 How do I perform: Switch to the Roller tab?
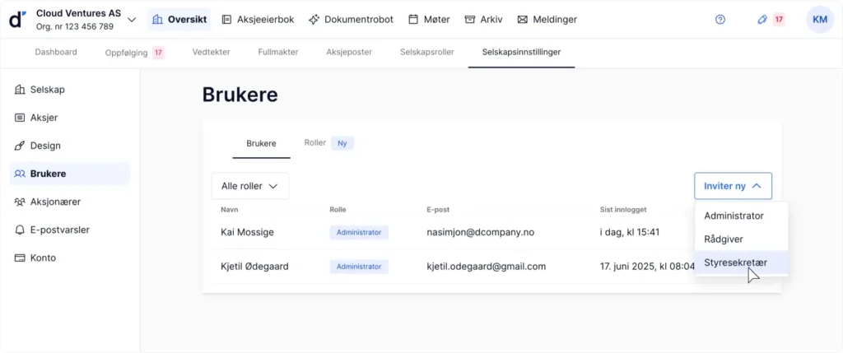pos(315,142)
